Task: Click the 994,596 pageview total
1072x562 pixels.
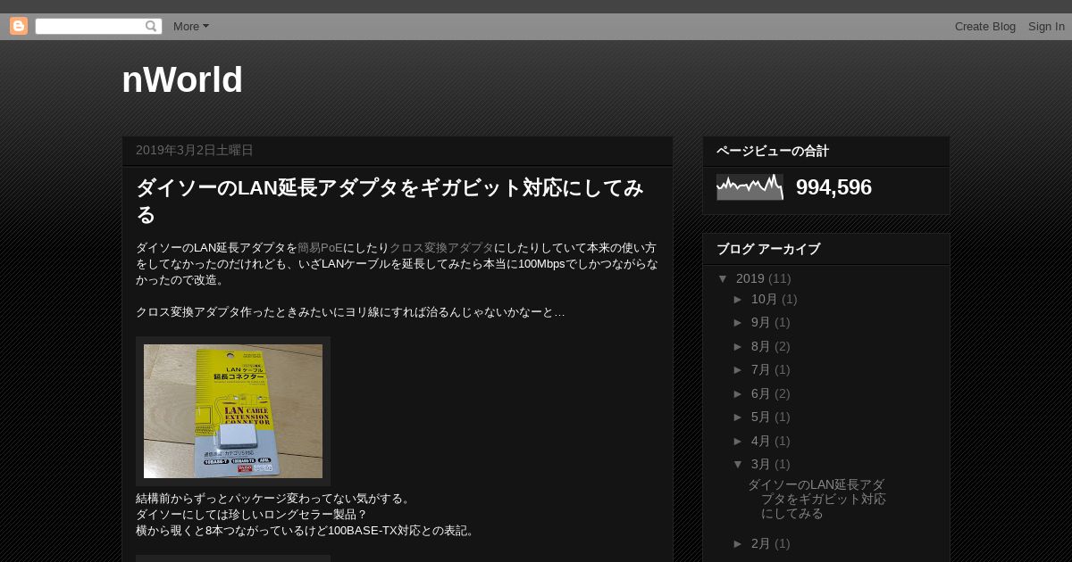Action: [x=833, y=187]
